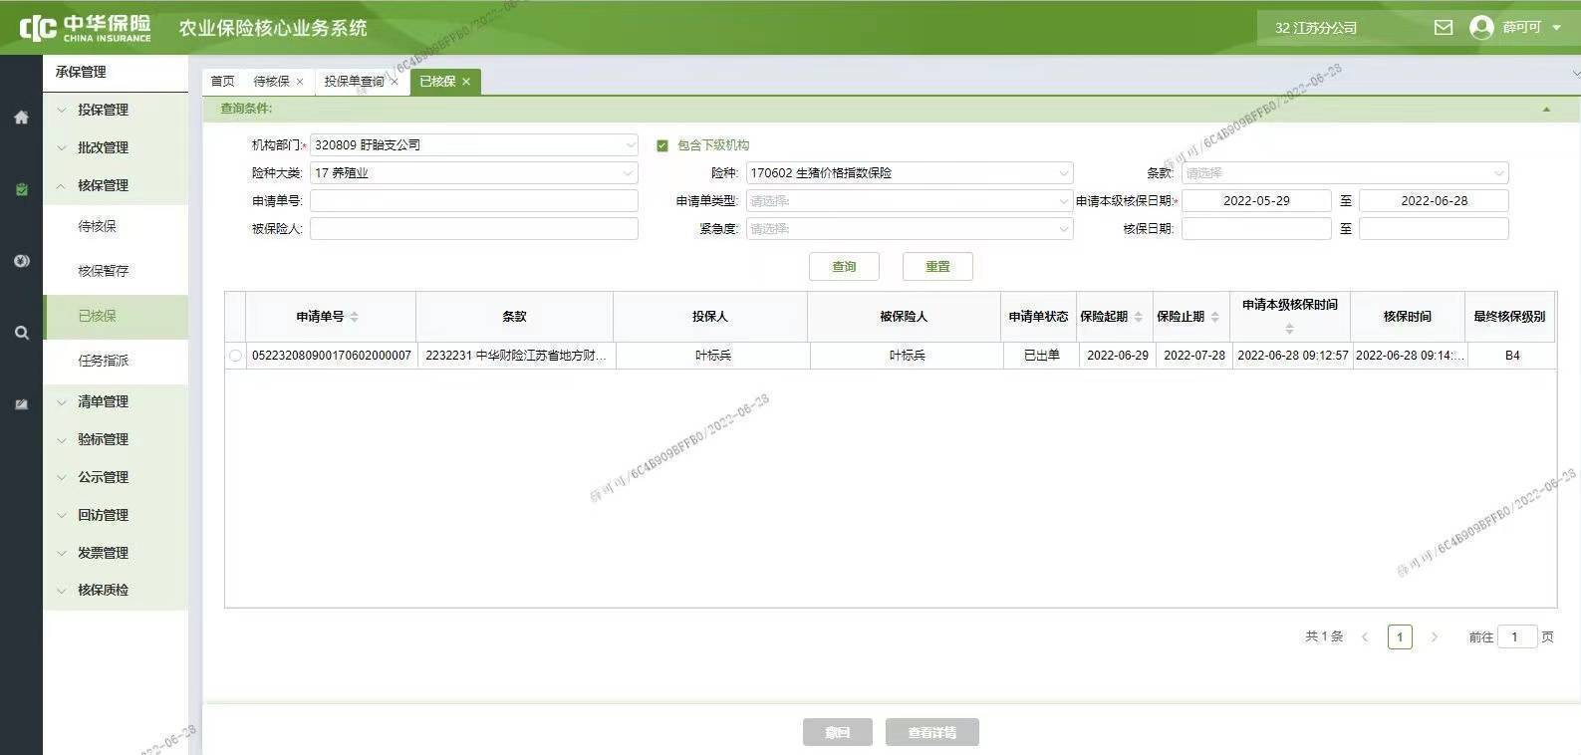The width and height of the screenshot is (1581, 755).
Task: Open the mail envelope icon in header
Action: [1443, 28]
